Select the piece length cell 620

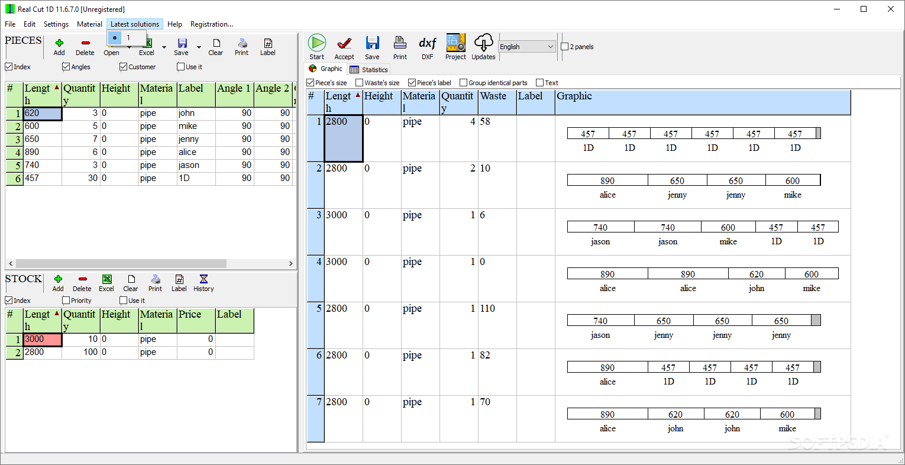click(43, 114)
